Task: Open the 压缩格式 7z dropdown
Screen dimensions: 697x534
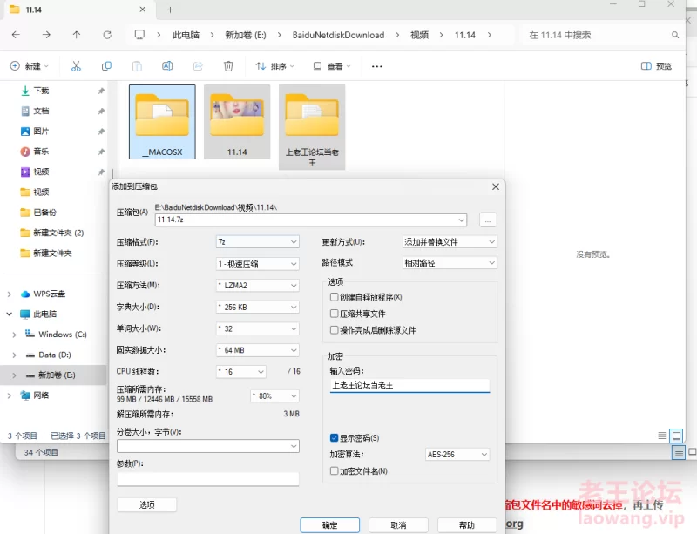Action: point(257,242)
